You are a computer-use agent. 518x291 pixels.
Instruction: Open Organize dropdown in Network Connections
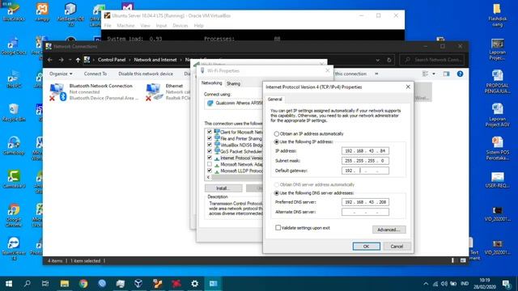(61, 74)
